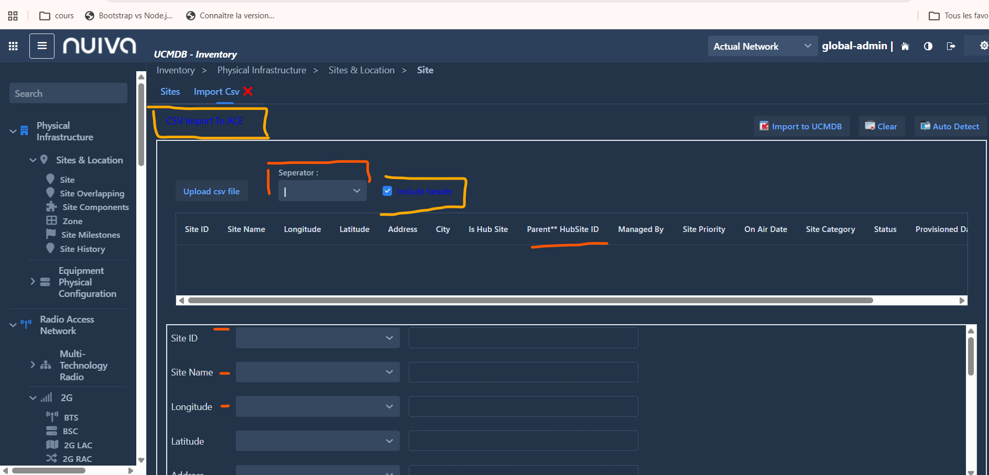Screen dimensions: 989x475
Task: Select BTS under 2G
Action: coord(71,417)
